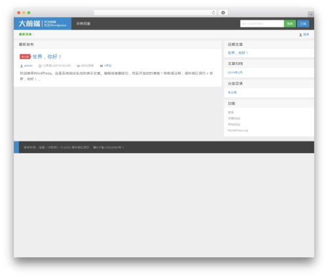Click 登录 in the 功能 widget
This screenshot has width=328, height=277.
[231, 112]
